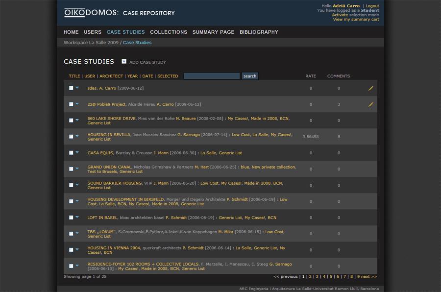Open the TBS Lokum case study
The height and width of the screenshot is (292, 441).
point(101,232)
